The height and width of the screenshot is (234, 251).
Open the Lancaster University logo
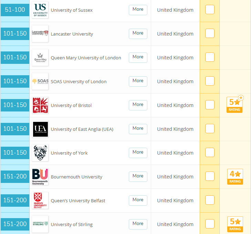[40, 34]
